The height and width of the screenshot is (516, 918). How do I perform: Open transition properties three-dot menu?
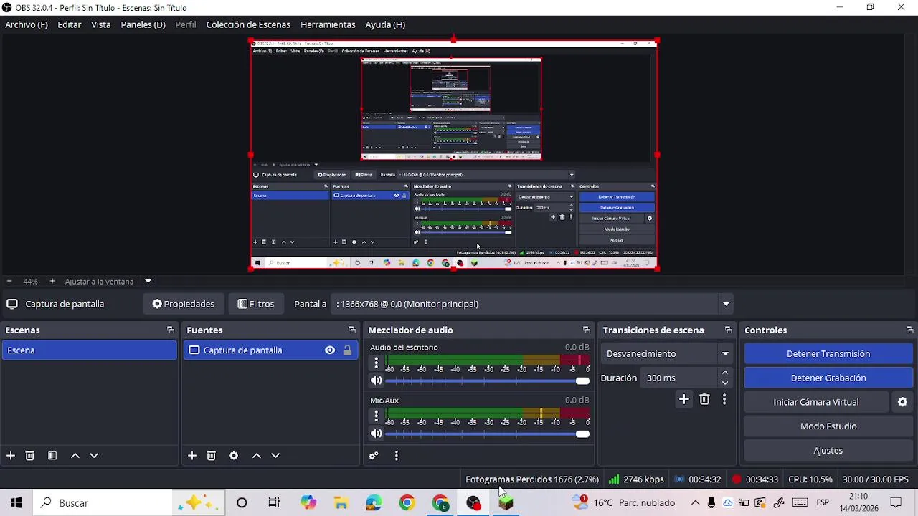coord(724,400)
